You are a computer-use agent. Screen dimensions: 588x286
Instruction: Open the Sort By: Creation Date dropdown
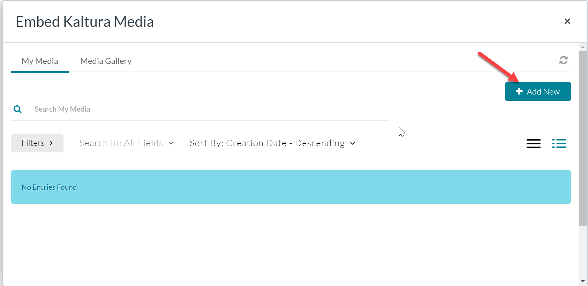(272, 143)
